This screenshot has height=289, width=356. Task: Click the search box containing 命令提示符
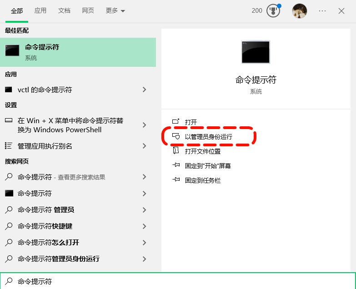coord(178,281)
